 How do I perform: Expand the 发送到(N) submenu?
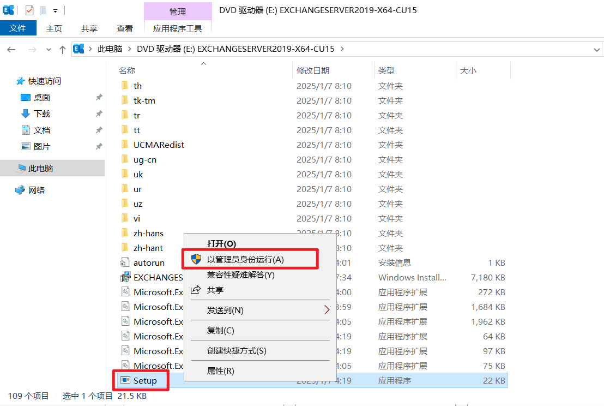pos(260,310)
